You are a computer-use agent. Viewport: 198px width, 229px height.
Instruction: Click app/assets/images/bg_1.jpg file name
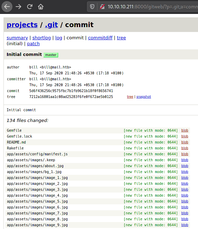tap(34, 172)
